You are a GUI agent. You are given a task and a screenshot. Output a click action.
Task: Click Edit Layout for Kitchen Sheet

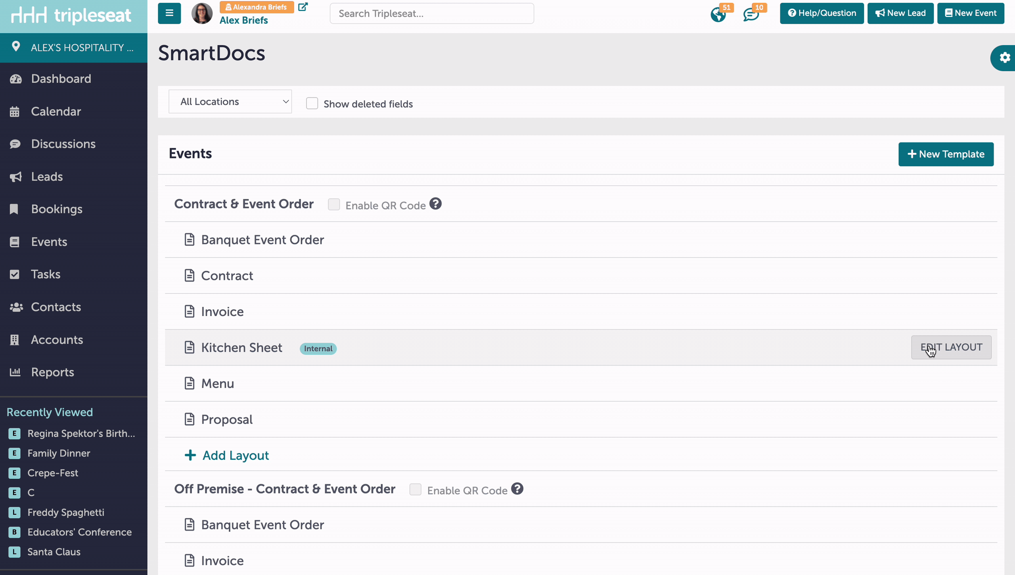[x=951, y=347]
